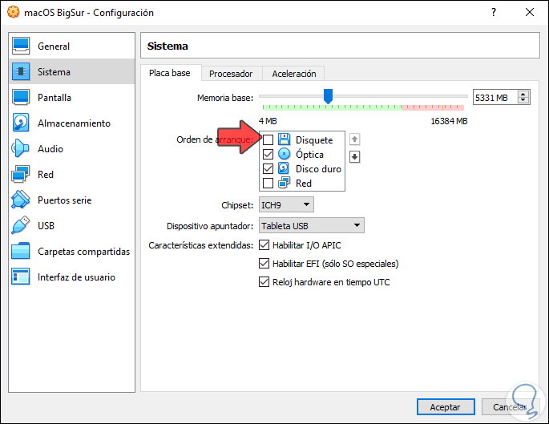This screenshot has height=424, width=549.
Task: Open the General settings icon
Action: pos(21,46)
